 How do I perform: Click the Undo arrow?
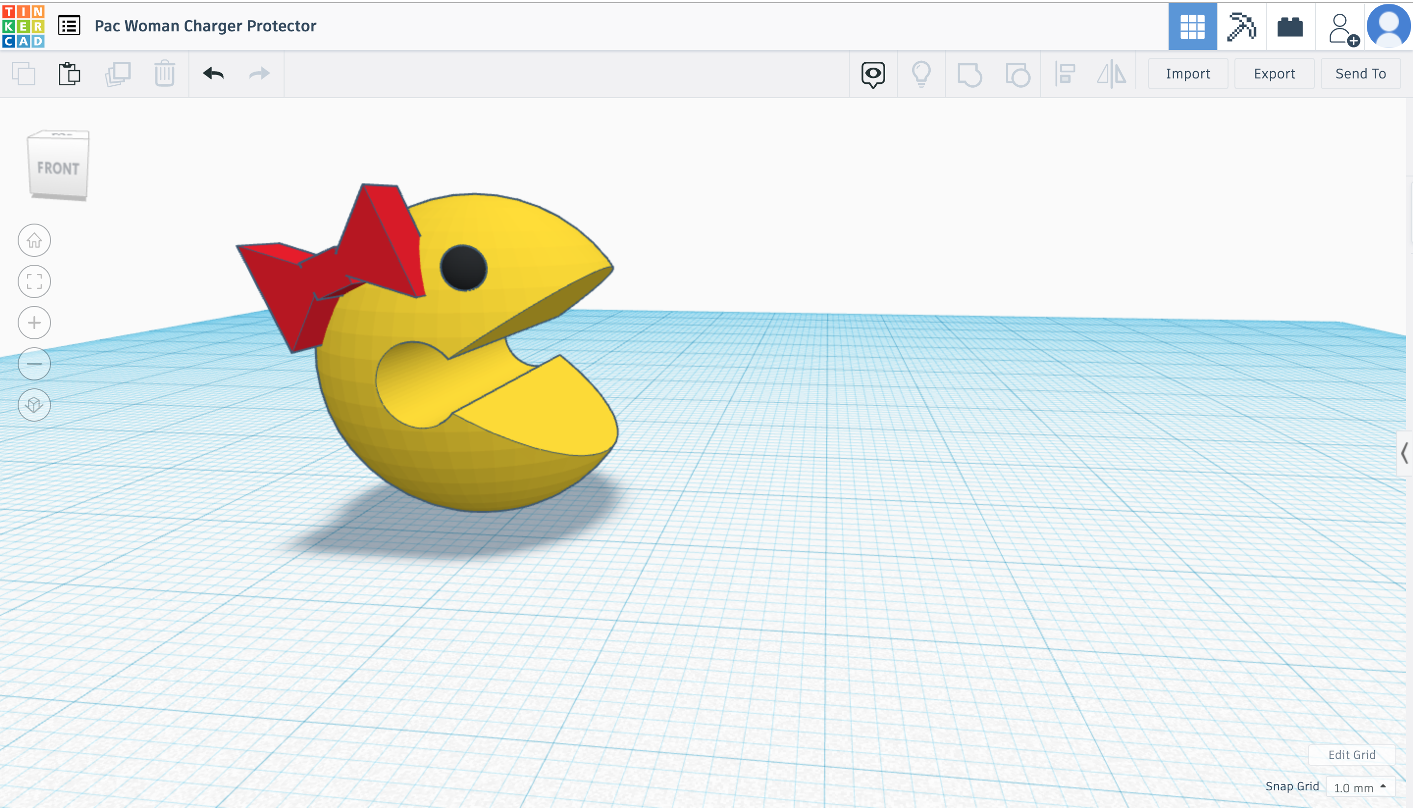(x=213, y=73)
